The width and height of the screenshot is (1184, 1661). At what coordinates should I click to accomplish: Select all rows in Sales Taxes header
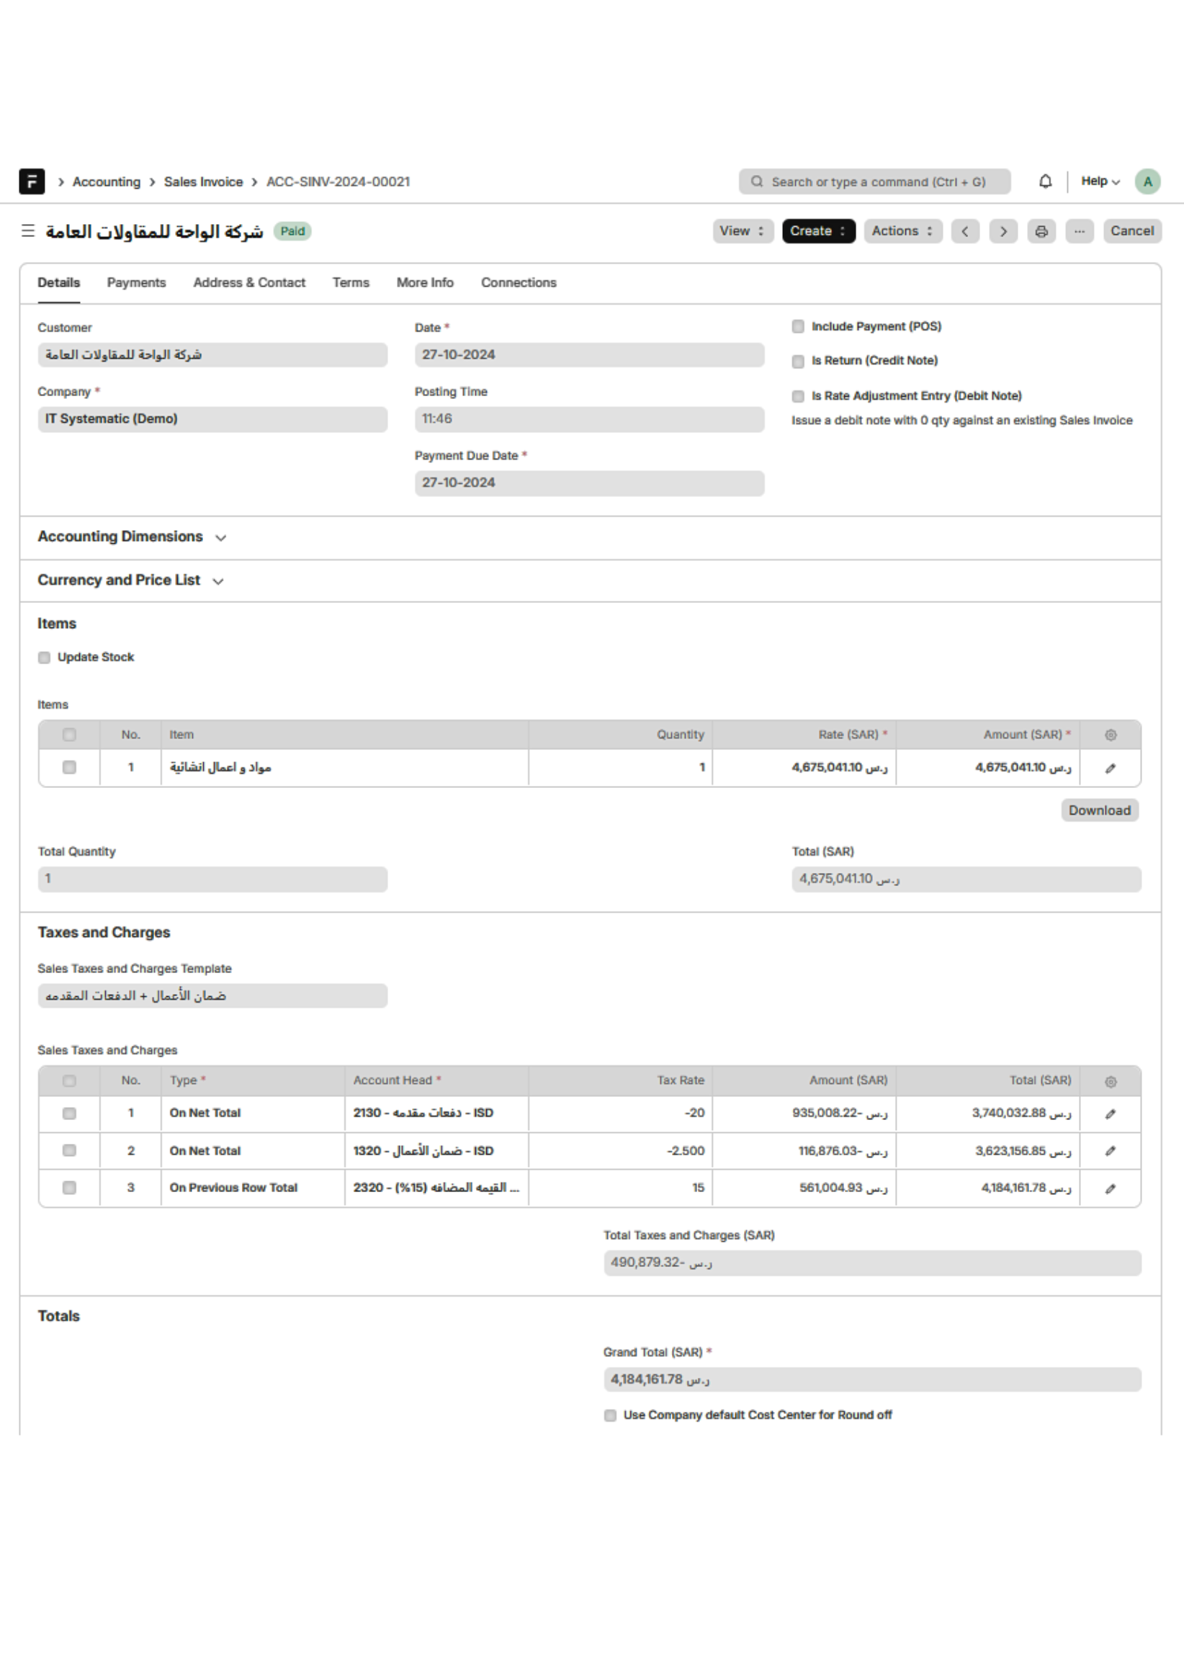(68, 1080)
